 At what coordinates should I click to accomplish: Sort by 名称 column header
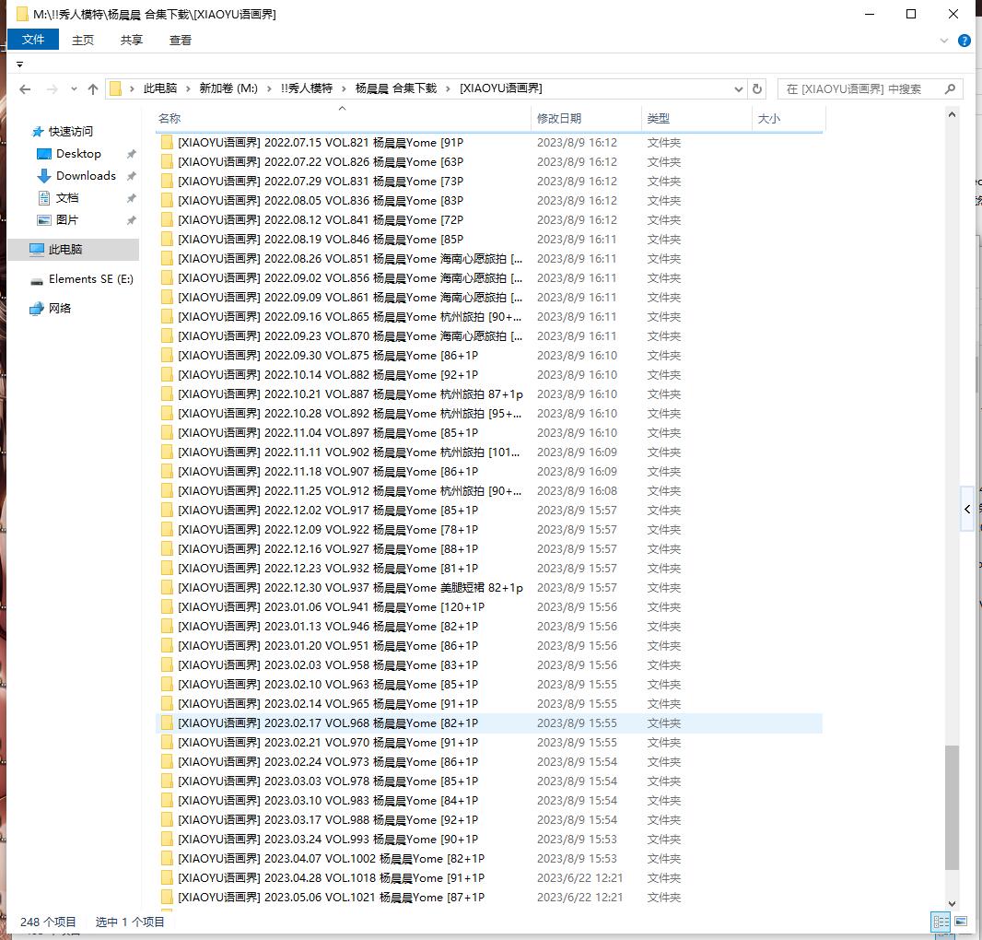[x=170, y=119]
